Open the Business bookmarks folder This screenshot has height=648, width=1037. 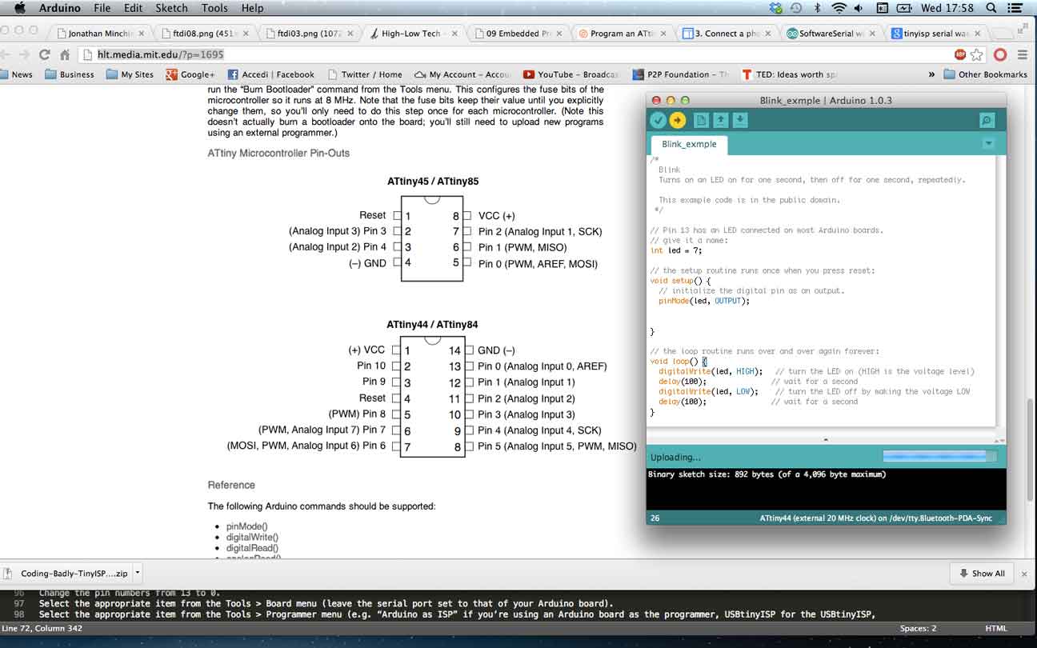pos(70,74)
